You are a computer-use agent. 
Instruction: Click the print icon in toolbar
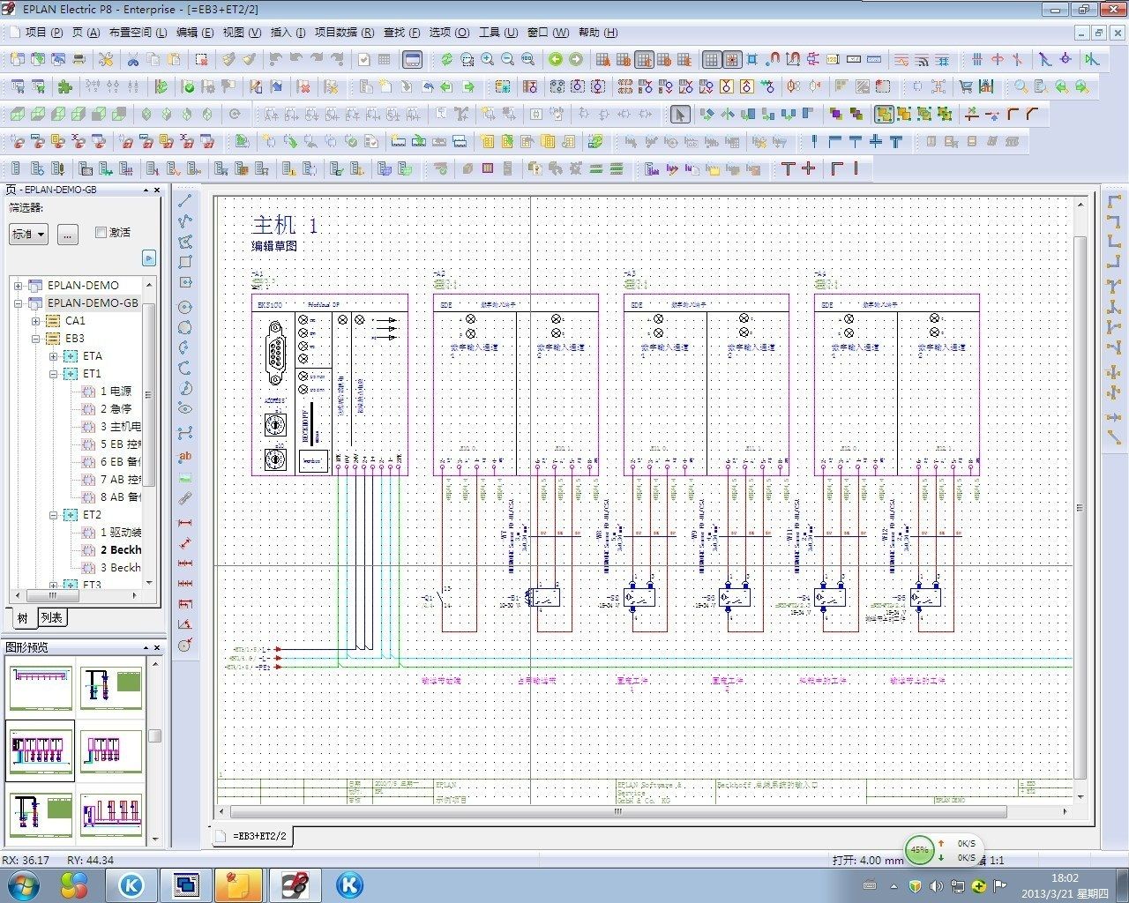coord(79,60)
